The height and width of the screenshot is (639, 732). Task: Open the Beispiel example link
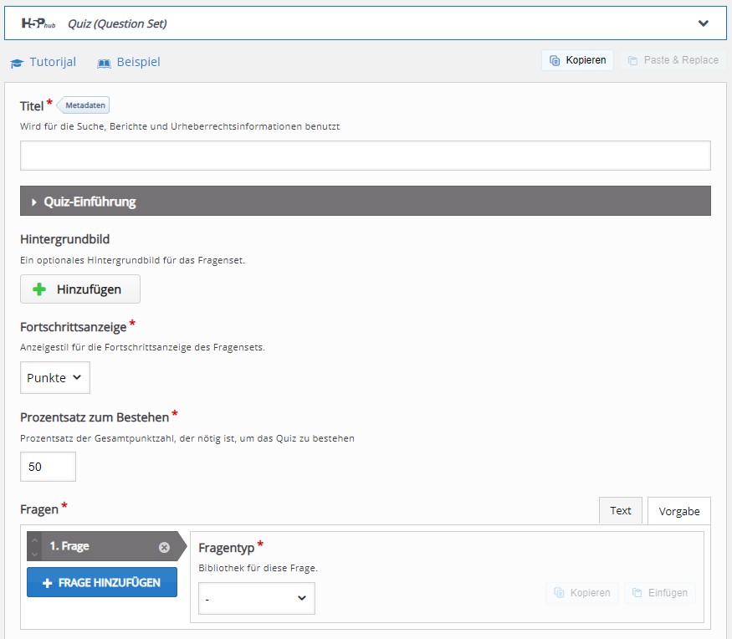(x=138, y=62)
